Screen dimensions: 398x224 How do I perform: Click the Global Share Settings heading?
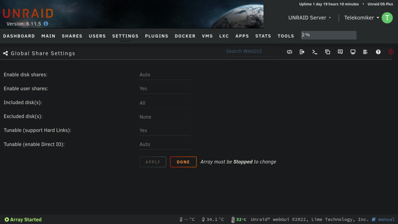43,53
